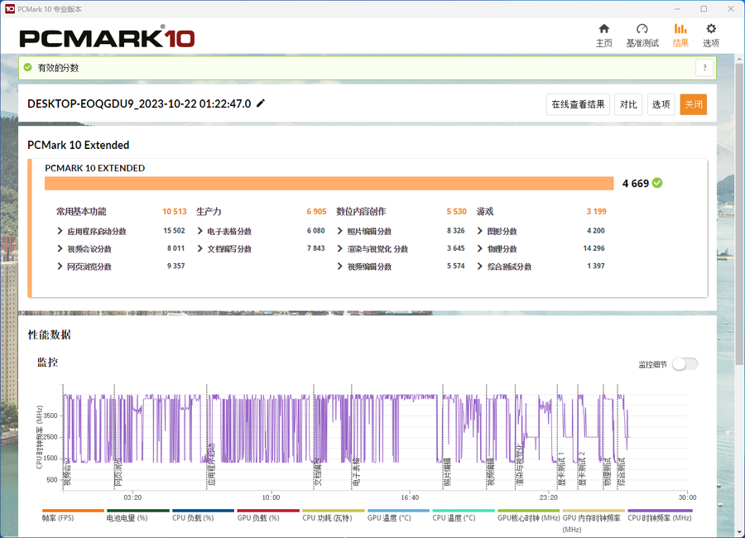This screenshot has height=538, width=745.
Task: Expand 图形分数 row
Action: pos(480,231)
